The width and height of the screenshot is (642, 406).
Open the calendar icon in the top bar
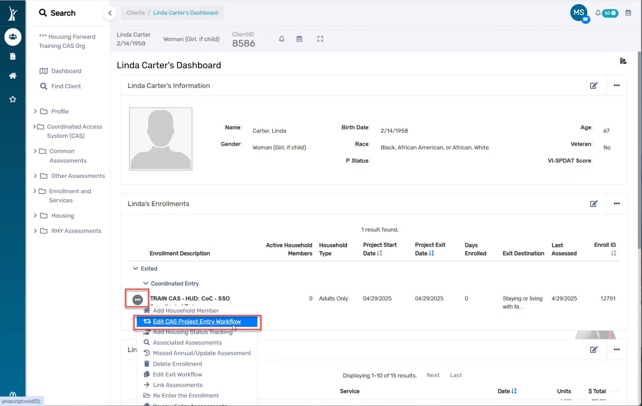(x=628, y=12)
